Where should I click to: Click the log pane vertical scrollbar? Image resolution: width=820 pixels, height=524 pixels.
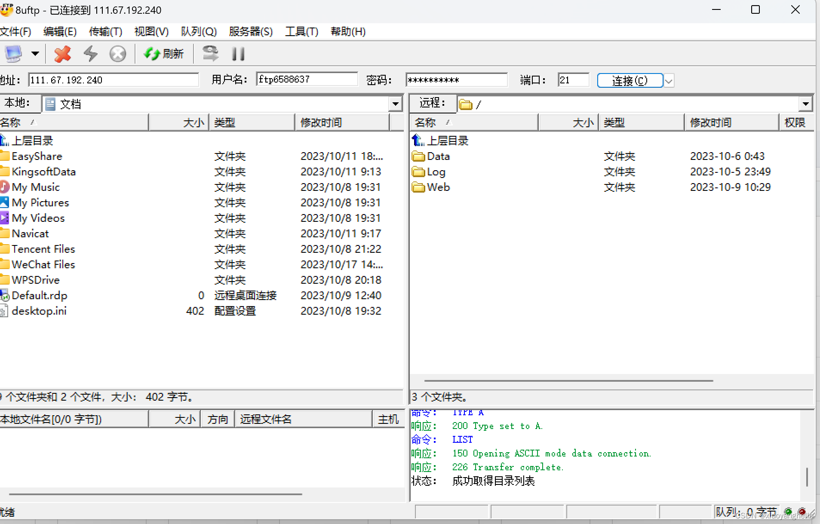(x=807, y=477)
